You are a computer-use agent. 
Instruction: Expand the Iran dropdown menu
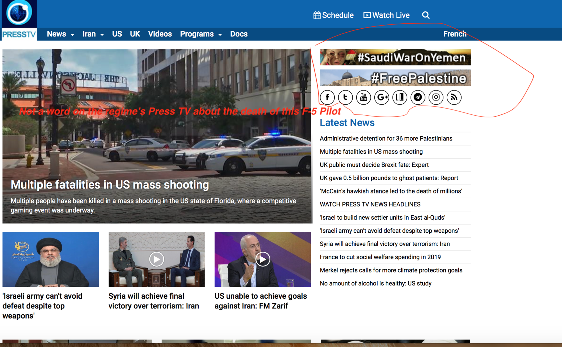click(93, 34)
